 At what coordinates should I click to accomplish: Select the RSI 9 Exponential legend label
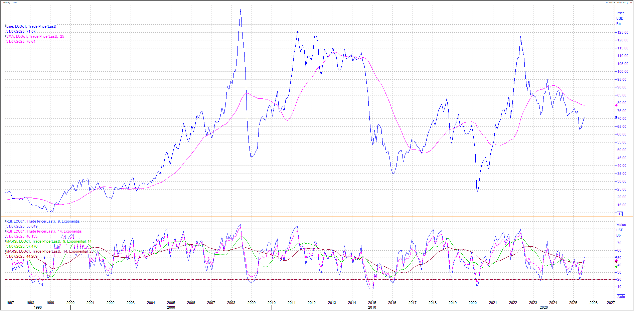click(43, 221)
